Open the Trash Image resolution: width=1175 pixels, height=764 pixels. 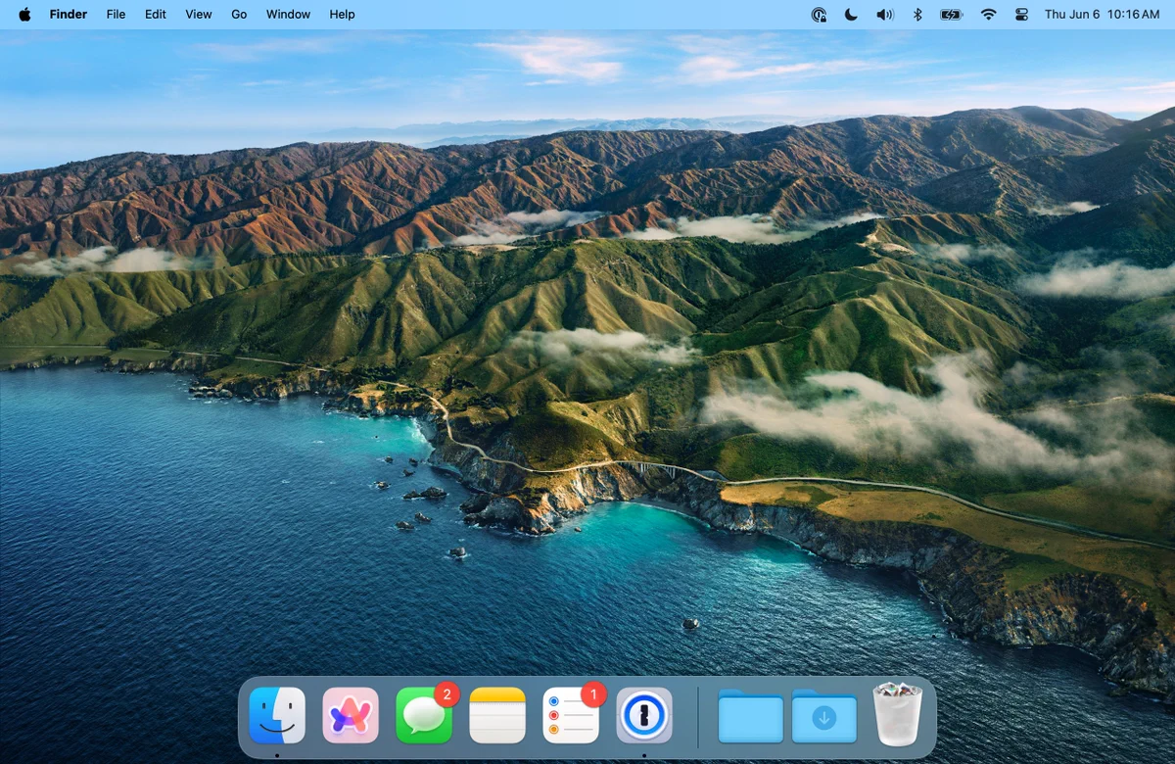click(898, 715)
